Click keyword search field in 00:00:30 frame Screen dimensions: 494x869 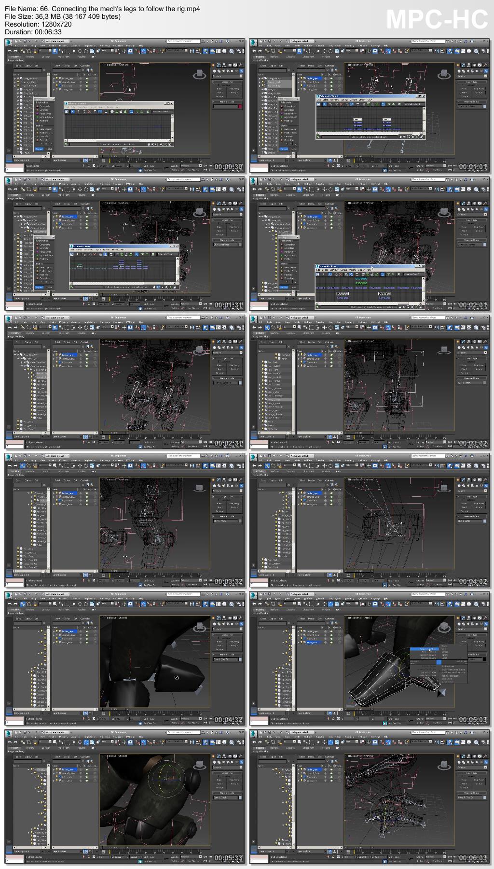click(x=184, y=41)
